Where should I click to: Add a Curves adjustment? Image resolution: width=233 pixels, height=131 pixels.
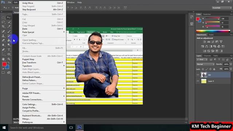pos(213,42)
